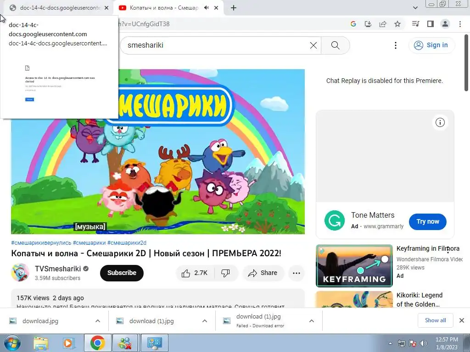This screenshot has height=352, width=470.
Task: Switch to the Копатыч и волна YouTube tab
Action: [x=164, y=8]
